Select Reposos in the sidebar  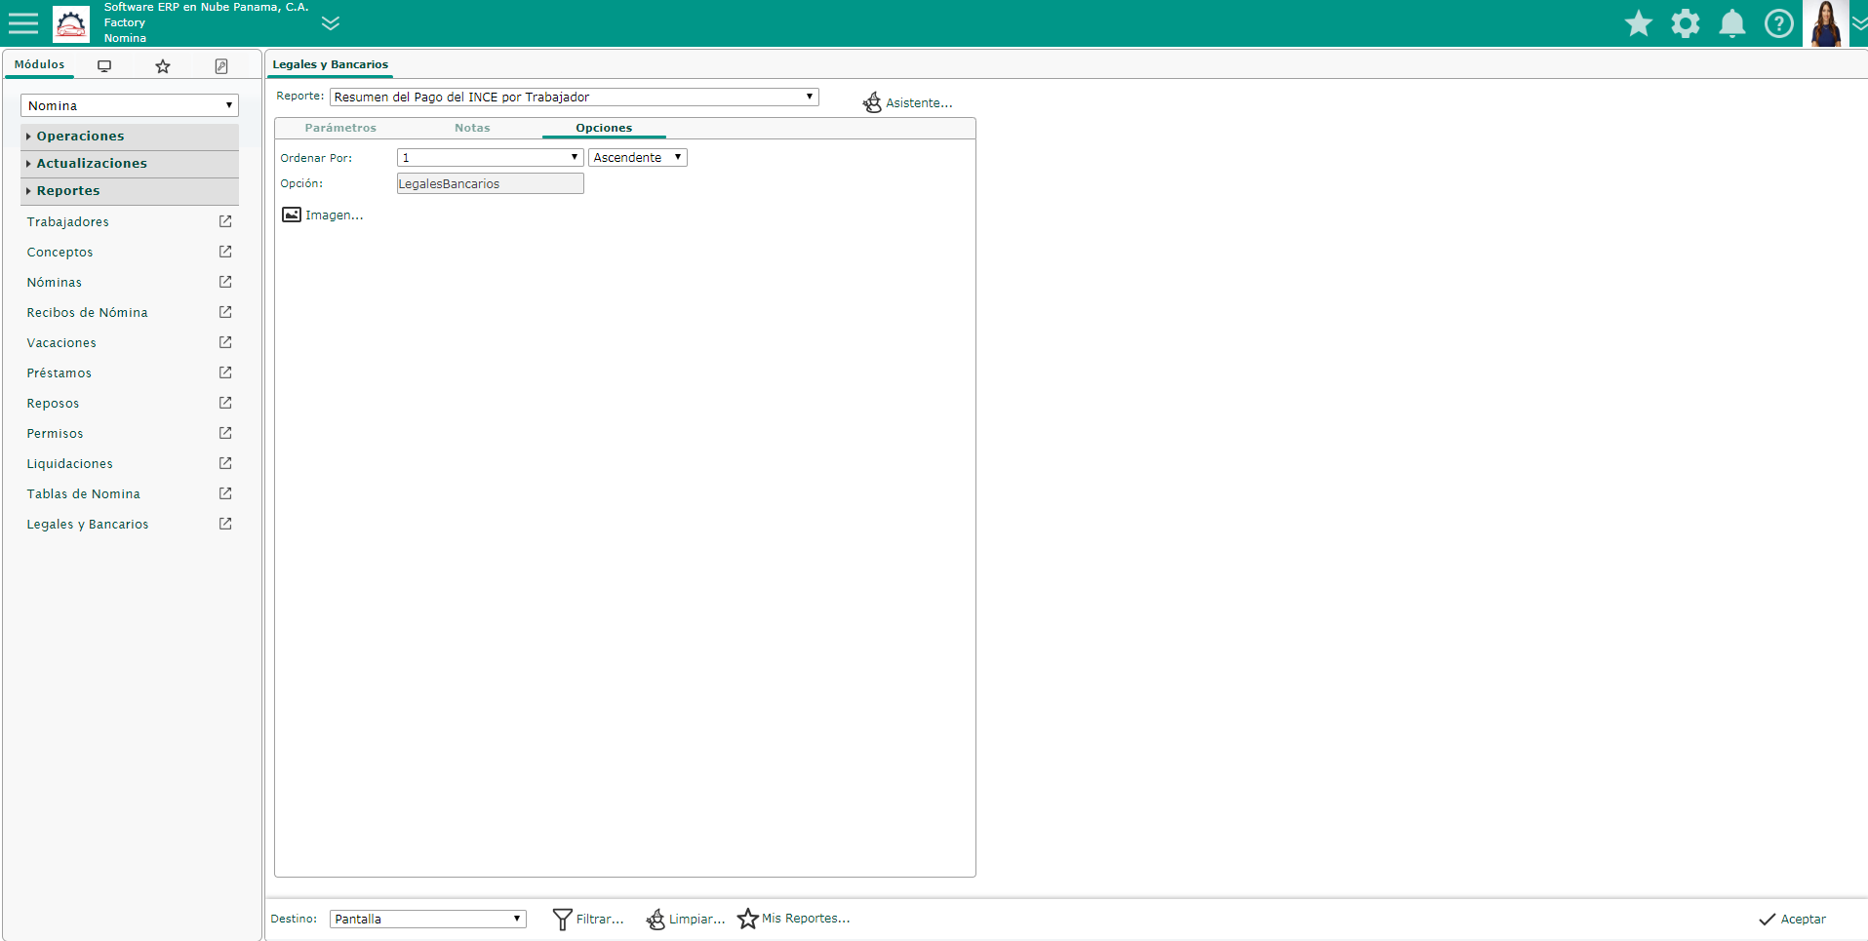pyautogui.click(x=54, y=404)
